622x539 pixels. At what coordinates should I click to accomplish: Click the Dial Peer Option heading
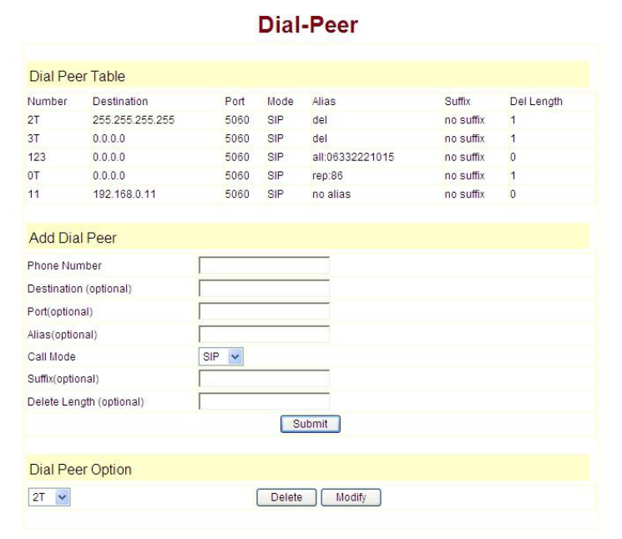point(80,469)
